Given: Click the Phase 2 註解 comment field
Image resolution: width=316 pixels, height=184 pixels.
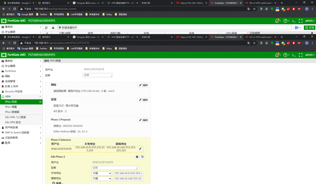Looking at the screenshot, I should tap(114, 168).
